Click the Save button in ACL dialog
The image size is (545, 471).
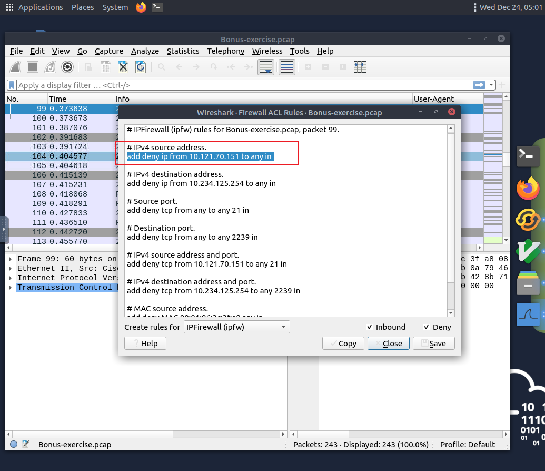coord(433,344)
